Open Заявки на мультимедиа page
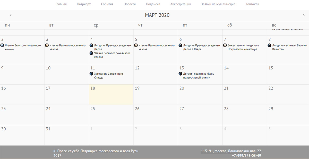Viewport: 309px width, 159px height. click(x=218, y=4)
